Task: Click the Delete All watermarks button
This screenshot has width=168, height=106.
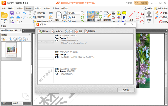Action: click(90, 31)
